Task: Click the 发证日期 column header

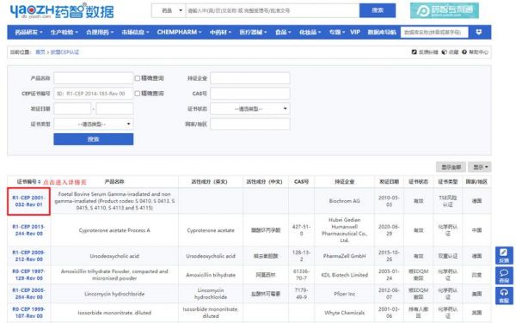Action: tap(389, 182)
